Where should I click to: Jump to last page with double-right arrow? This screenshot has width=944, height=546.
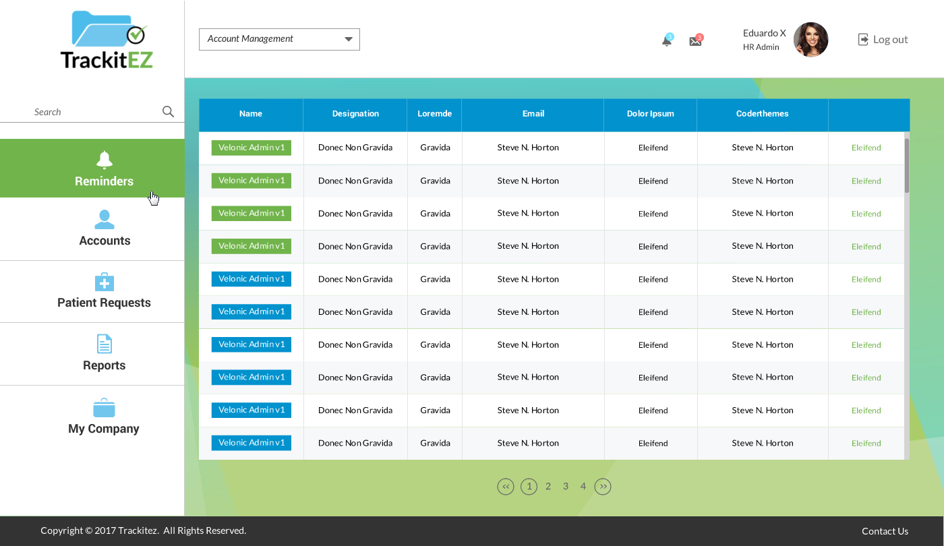coord(603,487)
